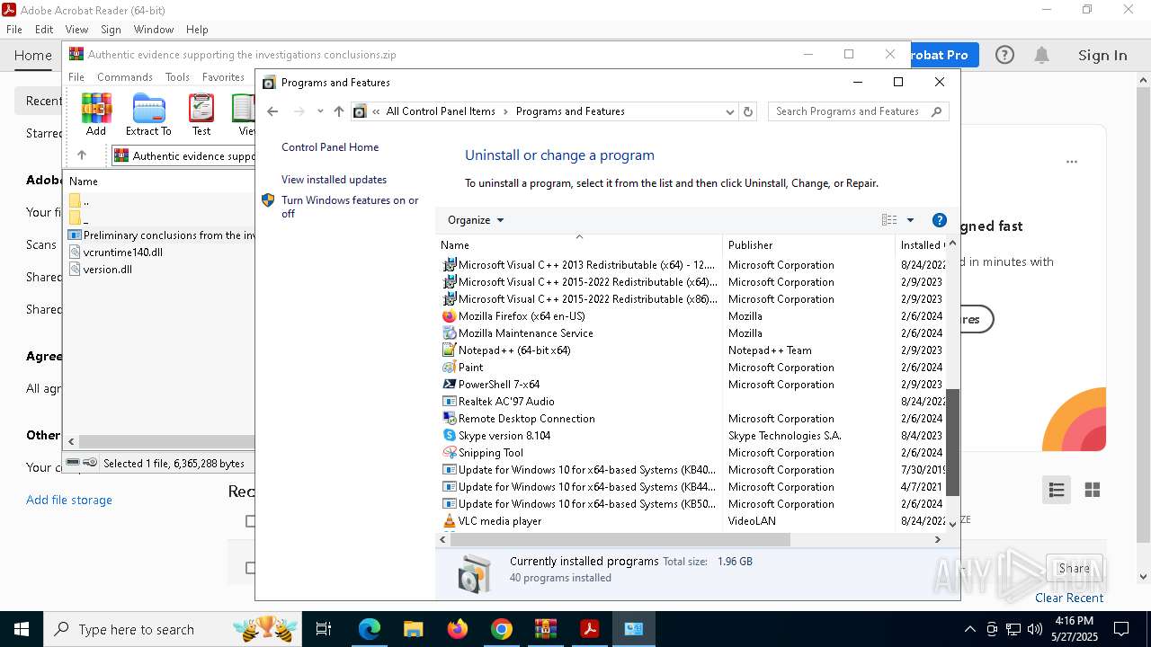Switch Acrobat recent files to list view
This screenshot has height=647, width=1151.
pos(1057,490)
